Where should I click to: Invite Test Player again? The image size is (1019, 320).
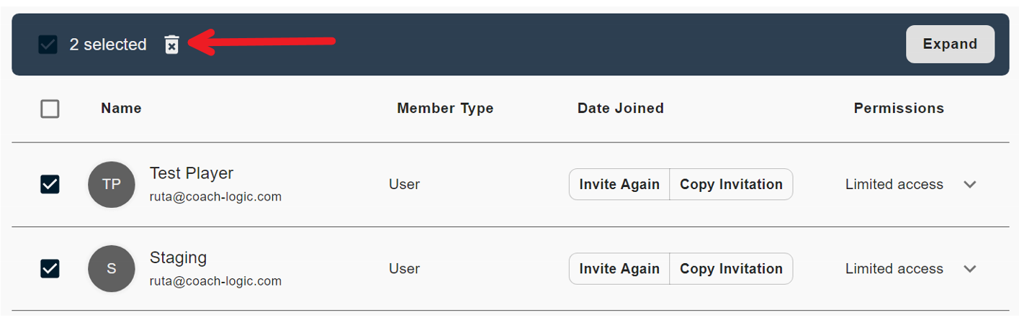click(619, 185)
